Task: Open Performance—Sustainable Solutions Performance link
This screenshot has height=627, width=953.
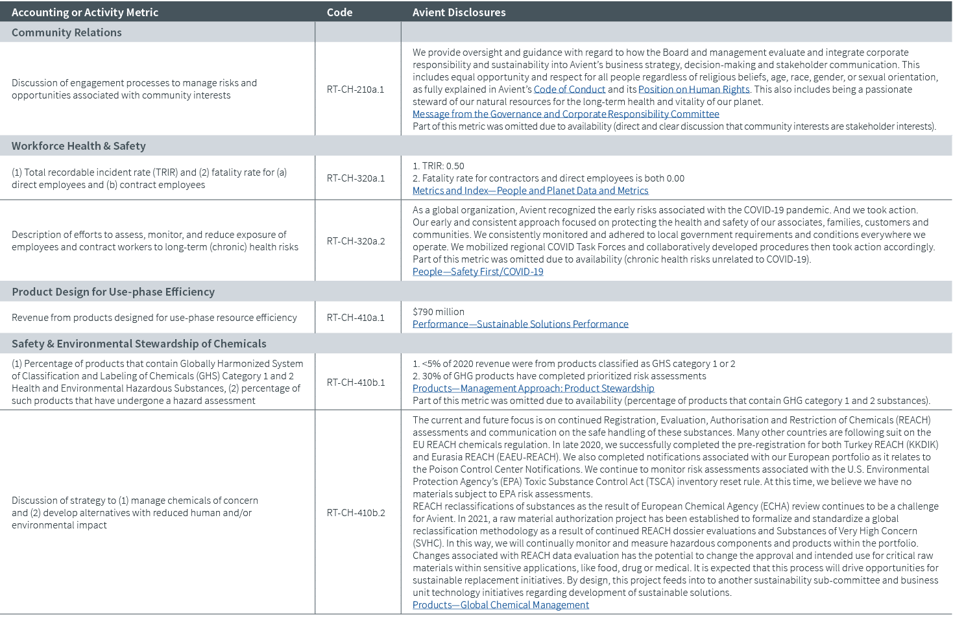Action: (x=520, y=324)
